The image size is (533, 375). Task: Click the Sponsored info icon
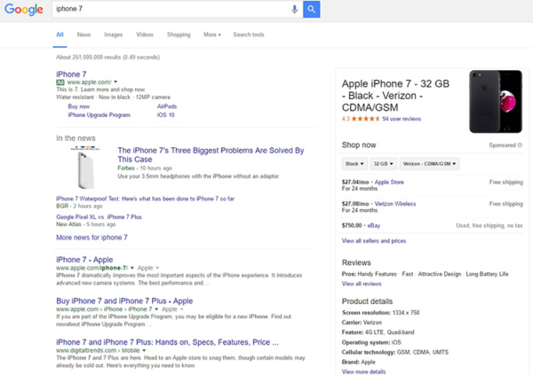click(520, 145)
